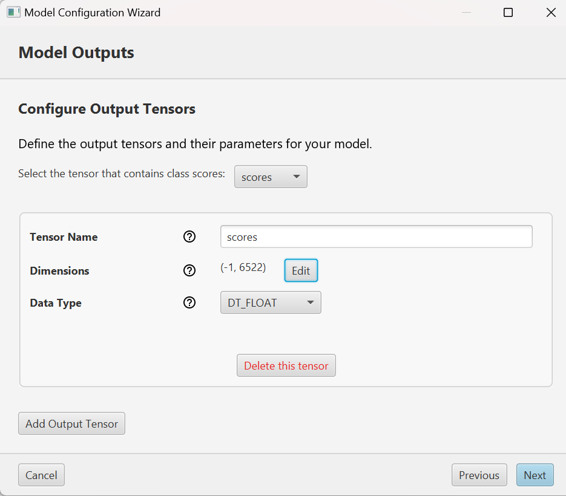This screenshot has width=566, height=496.
Task: Click the help icon beside Tensor Name
Action: click(189, 237)
